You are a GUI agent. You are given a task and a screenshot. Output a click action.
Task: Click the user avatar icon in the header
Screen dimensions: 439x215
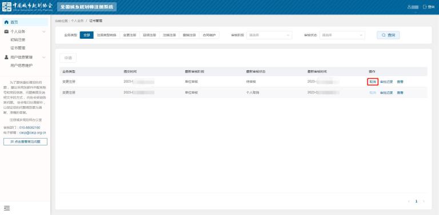click(409, 7)
